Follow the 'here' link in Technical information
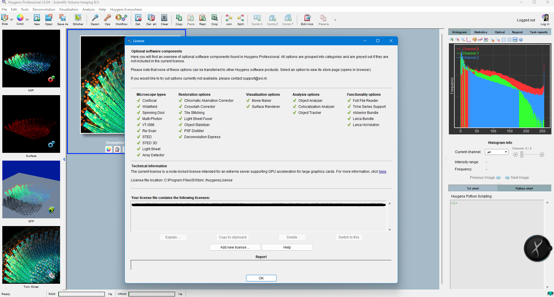The image size is (554, 297). [382, 172]
